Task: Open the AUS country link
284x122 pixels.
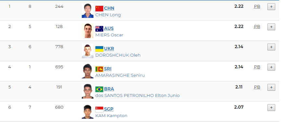Action: (x=109, y=29)
